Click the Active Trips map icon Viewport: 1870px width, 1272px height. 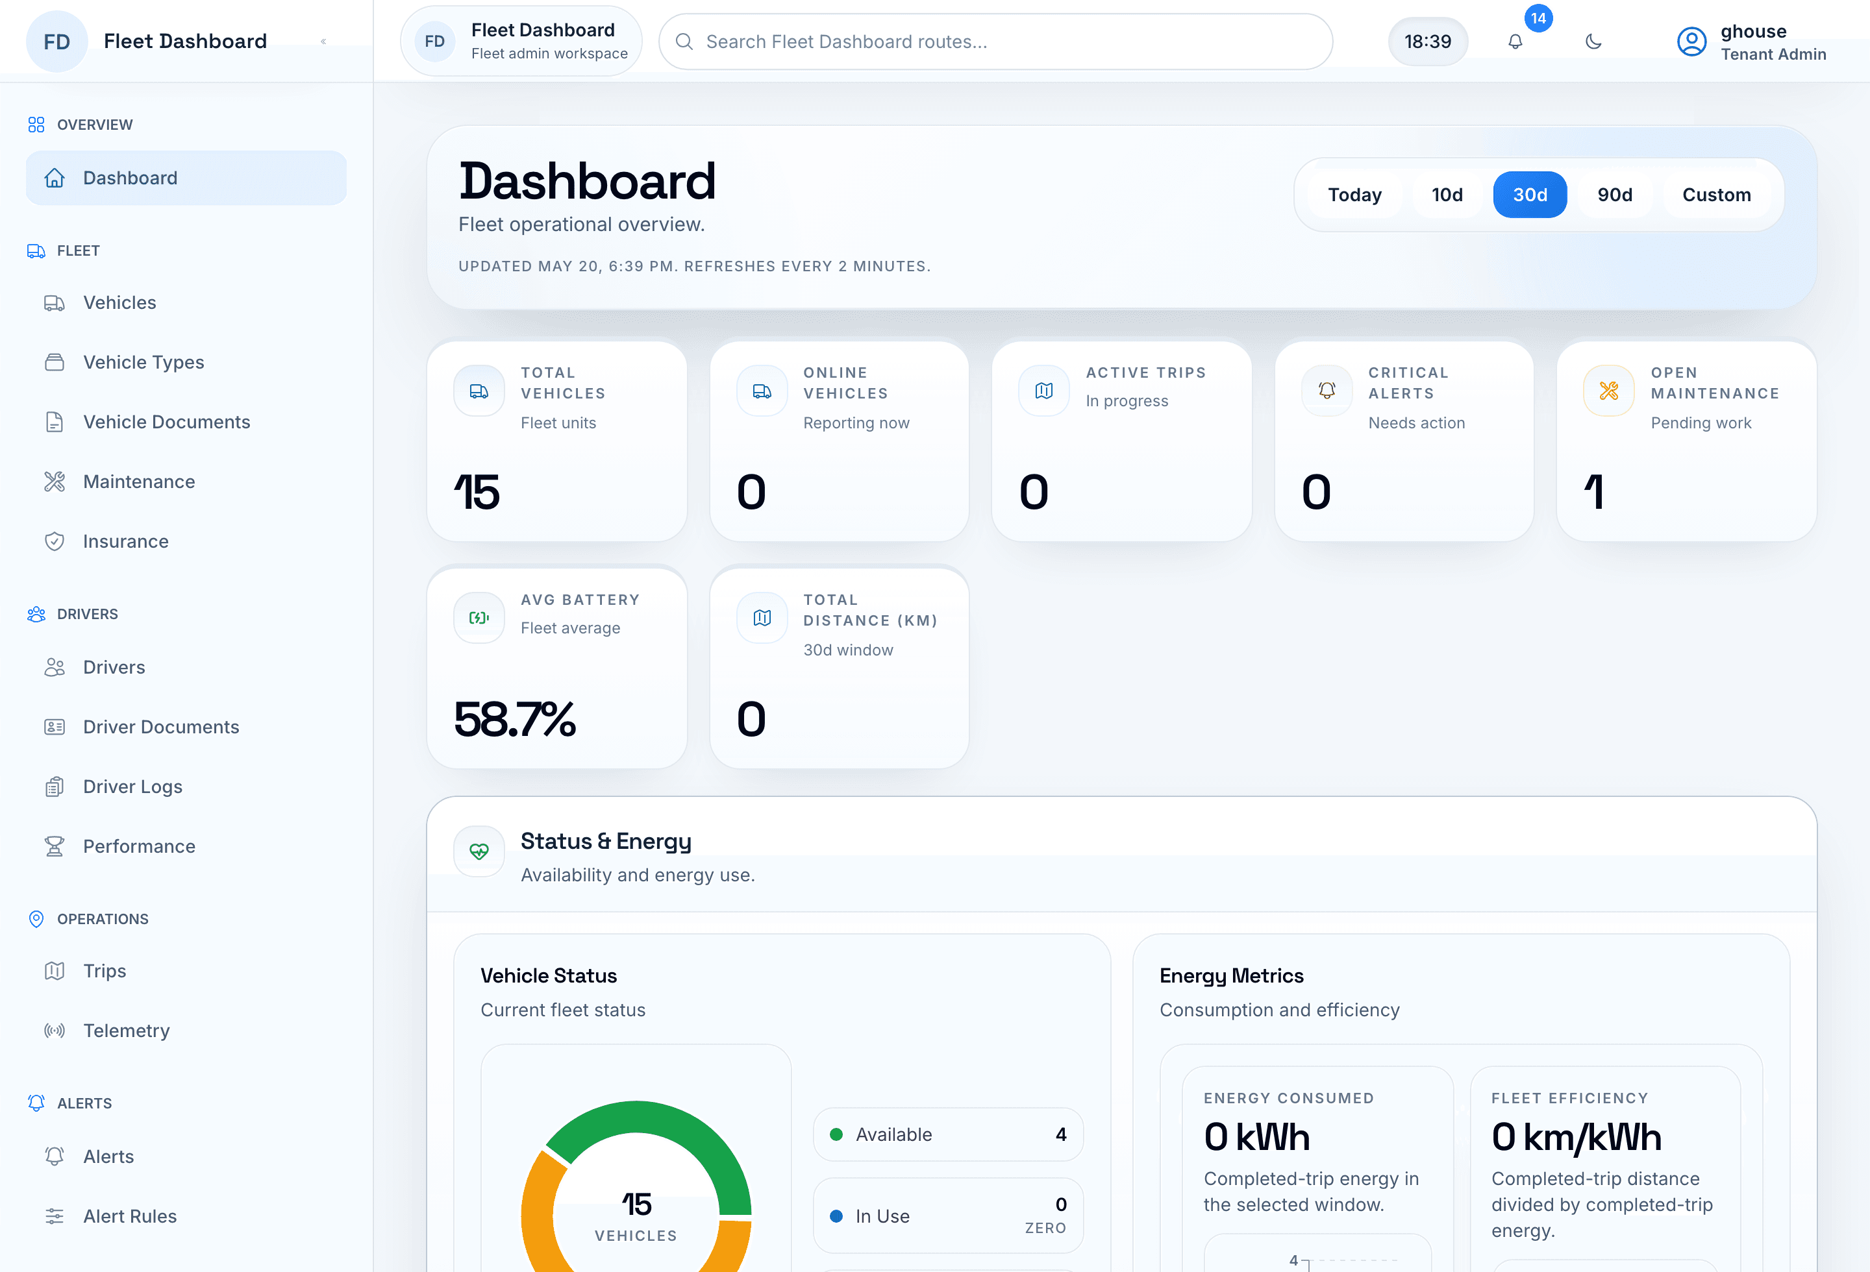coord(1043,391)
